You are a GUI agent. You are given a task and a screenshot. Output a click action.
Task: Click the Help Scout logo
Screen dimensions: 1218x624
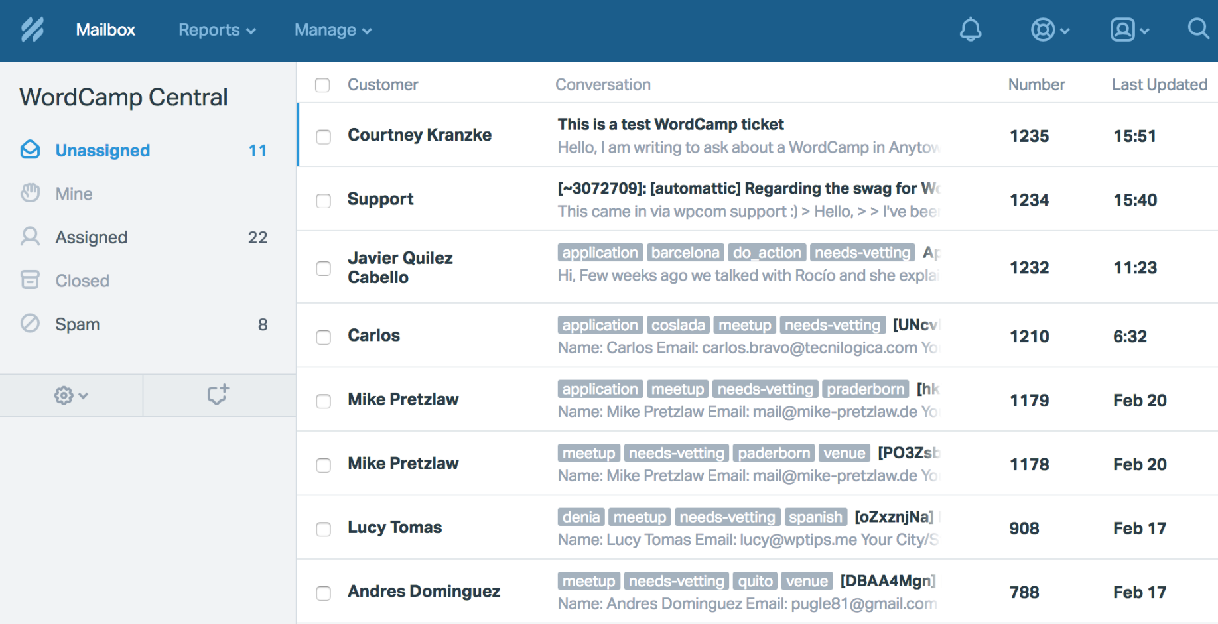pyautogui.click(x=32, y=30)
